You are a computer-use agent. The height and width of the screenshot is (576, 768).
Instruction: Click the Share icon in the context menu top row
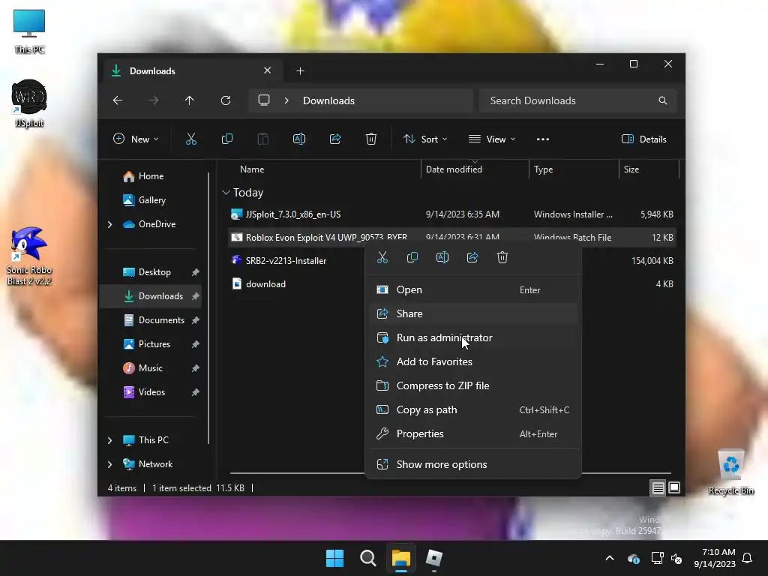472,258
